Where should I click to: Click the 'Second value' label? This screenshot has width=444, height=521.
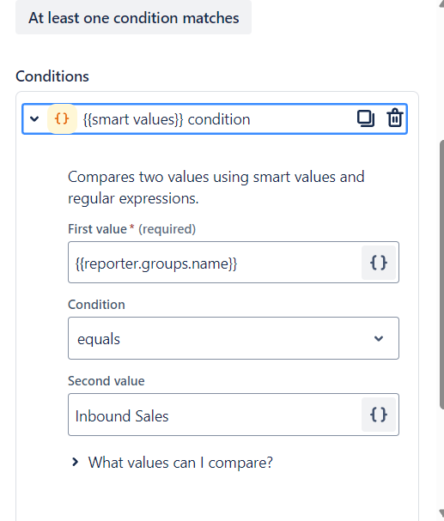pyautogui.click(x=106, y=381)
